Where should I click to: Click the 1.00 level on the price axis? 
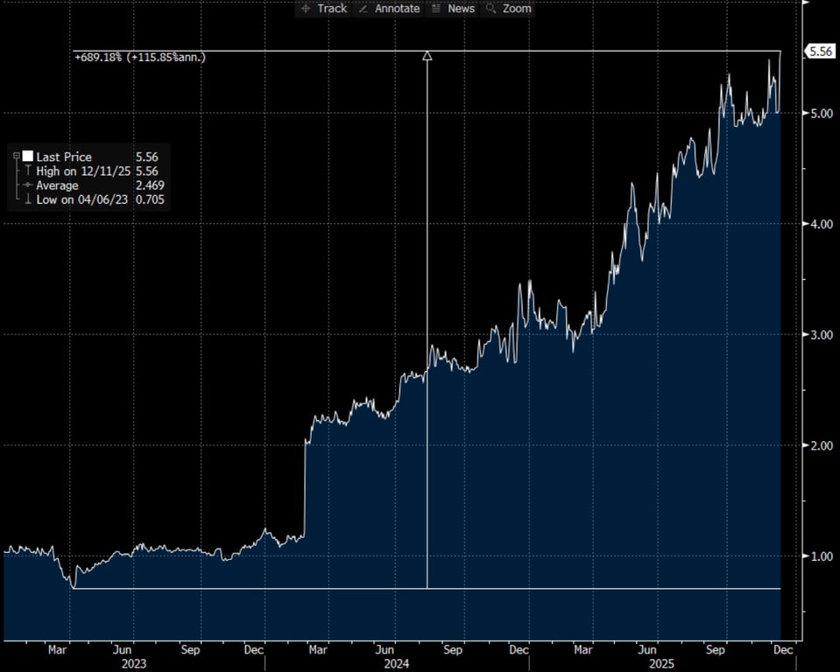point(820,556)
